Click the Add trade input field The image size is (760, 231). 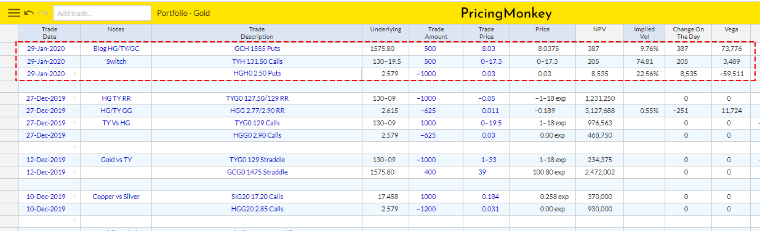click(x=102, y=13)
